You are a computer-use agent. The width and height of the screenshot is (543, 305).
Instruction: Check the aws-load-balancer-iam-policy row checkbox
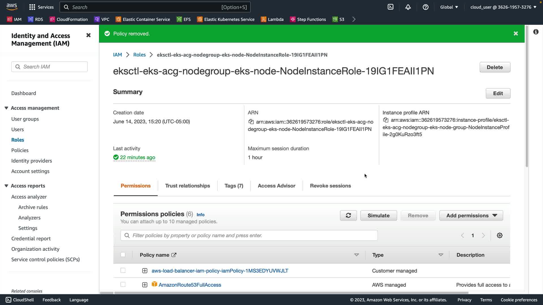[123, 271]
